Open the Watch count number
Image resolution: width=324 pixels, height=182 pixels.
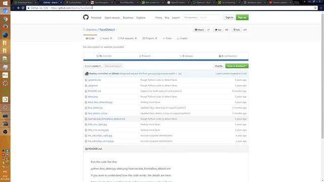209,30
